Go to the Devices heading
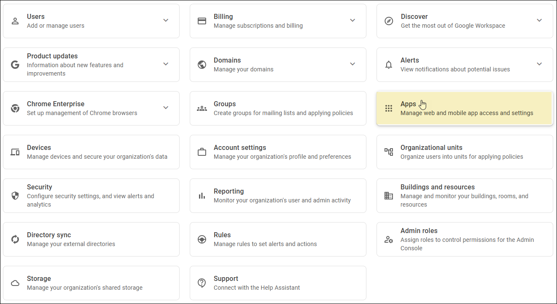This screenshot has height=304, width=557. pyautogui.click(x=39, y=147)
